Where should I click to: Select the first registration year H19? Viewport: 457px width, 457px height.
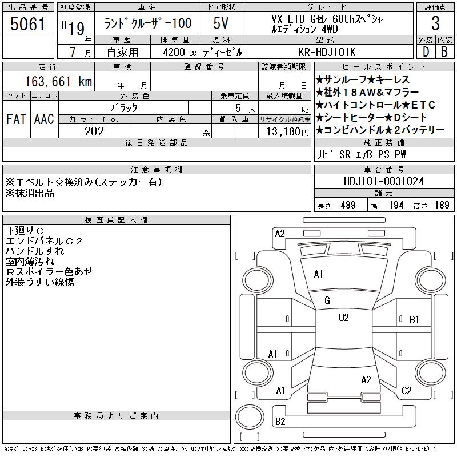pos(73,27)
